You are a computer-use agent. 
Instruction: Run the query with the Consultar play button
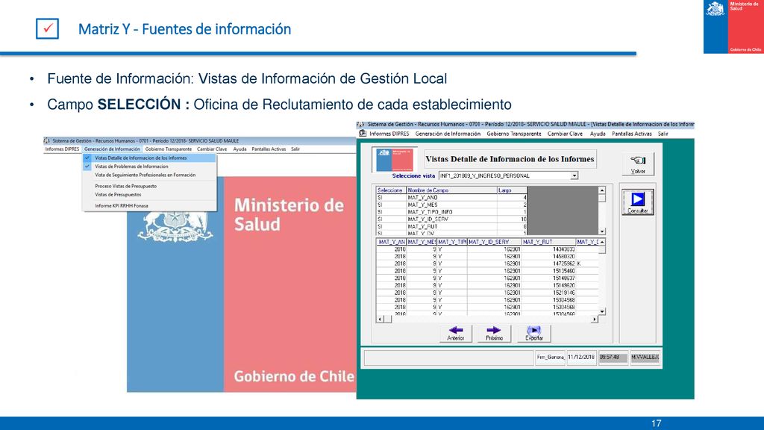point(638,202)
